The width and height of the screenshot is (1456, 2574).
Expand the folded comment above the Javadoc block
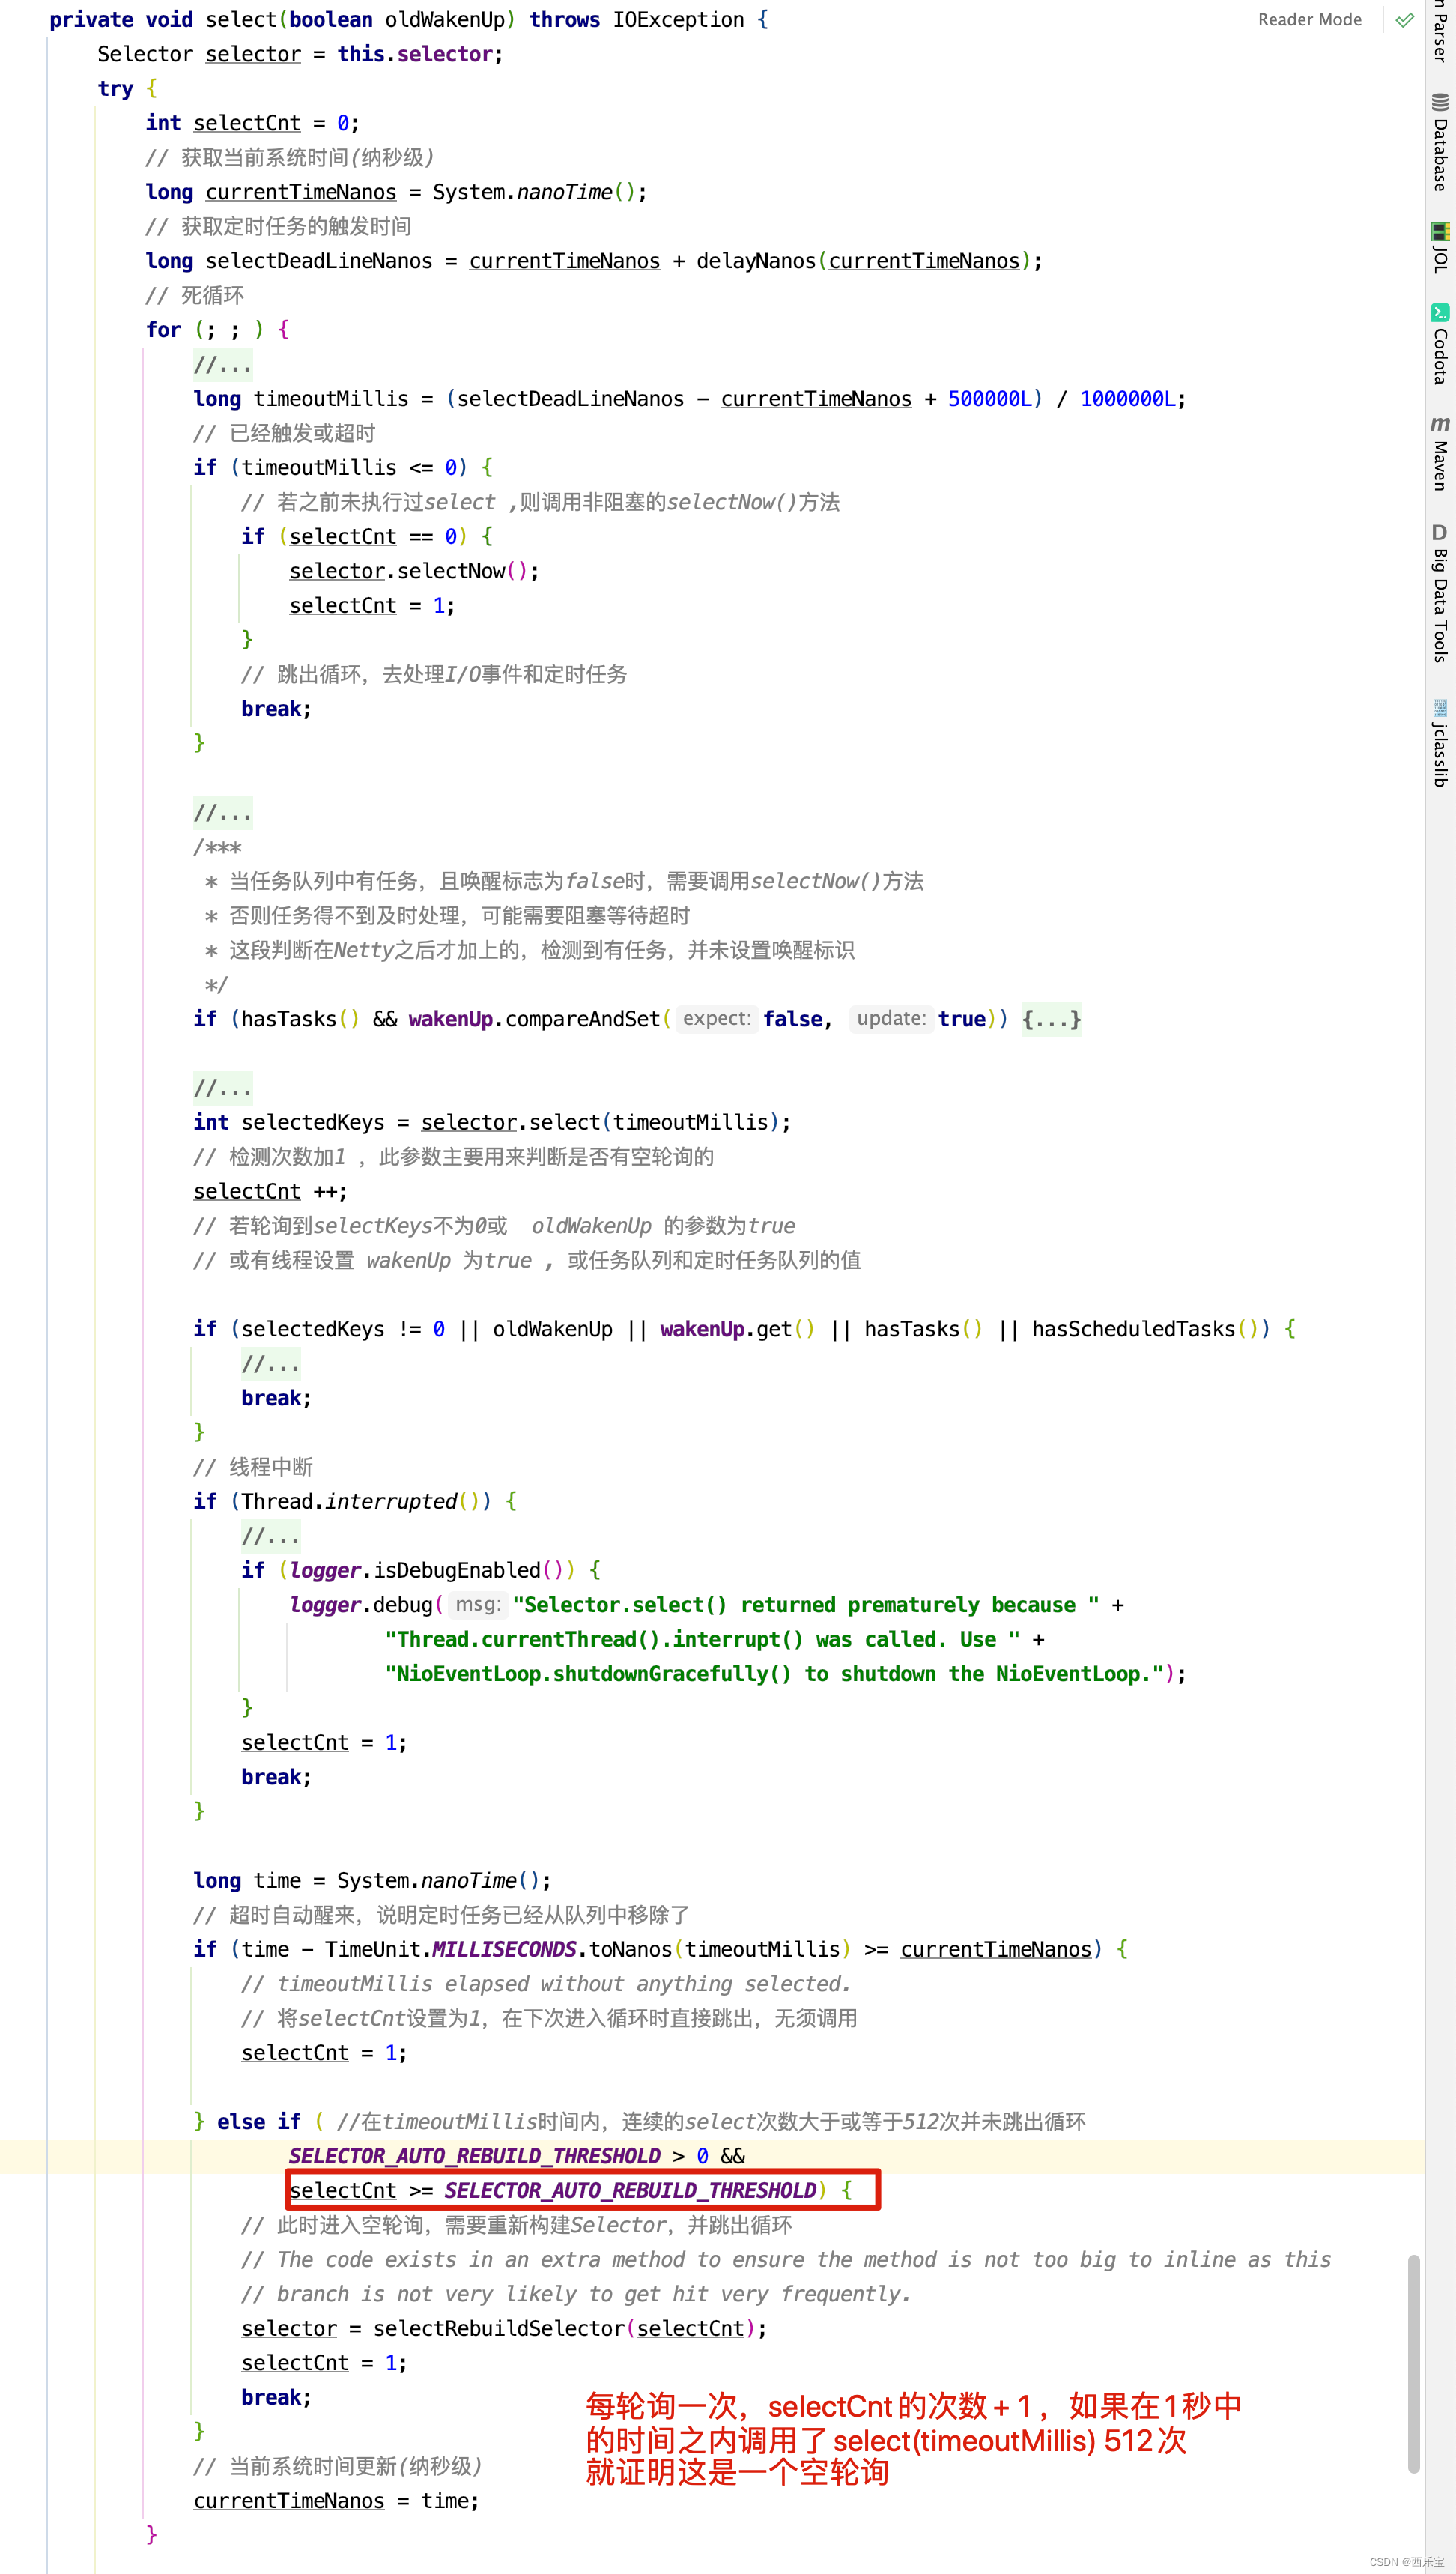point(222,813)
